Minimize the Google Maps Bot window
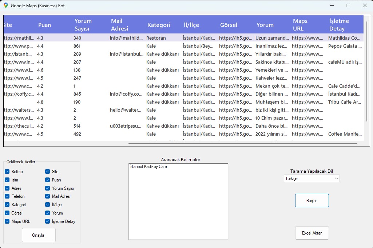This screenshot has width=373, height=248. tap(332, 5)
